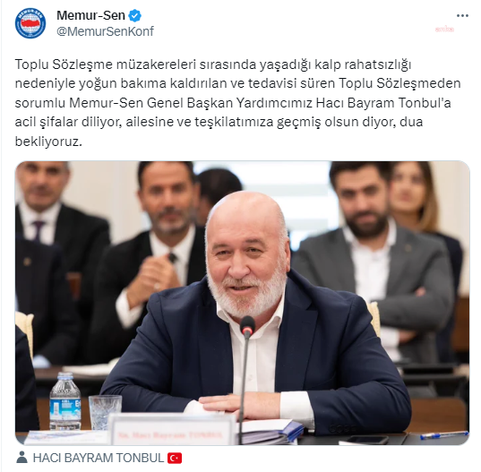Click the tagged person silhouette icon
This screenshot has width=481, height=472.
coord(21,458)
